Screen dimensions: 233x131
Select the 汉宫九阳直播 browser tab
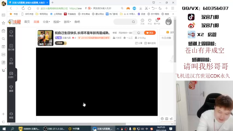pyautogui.click(x=28, y=3)
